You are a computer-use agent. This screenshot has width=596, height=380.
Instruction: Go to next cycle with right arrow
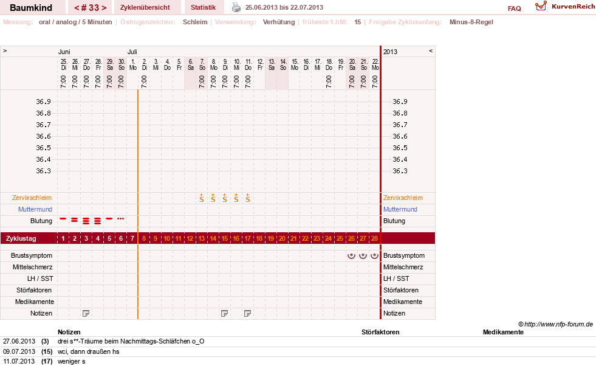coord(104,8)
